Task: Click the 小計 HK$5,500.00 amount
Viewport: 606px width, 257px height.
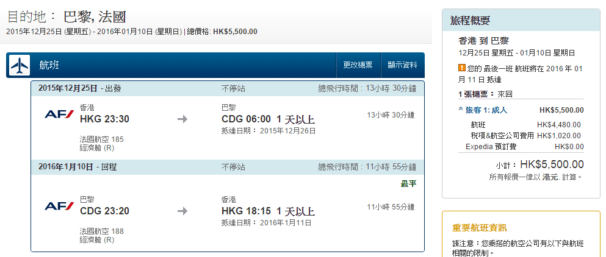Action: pos(552,164)
